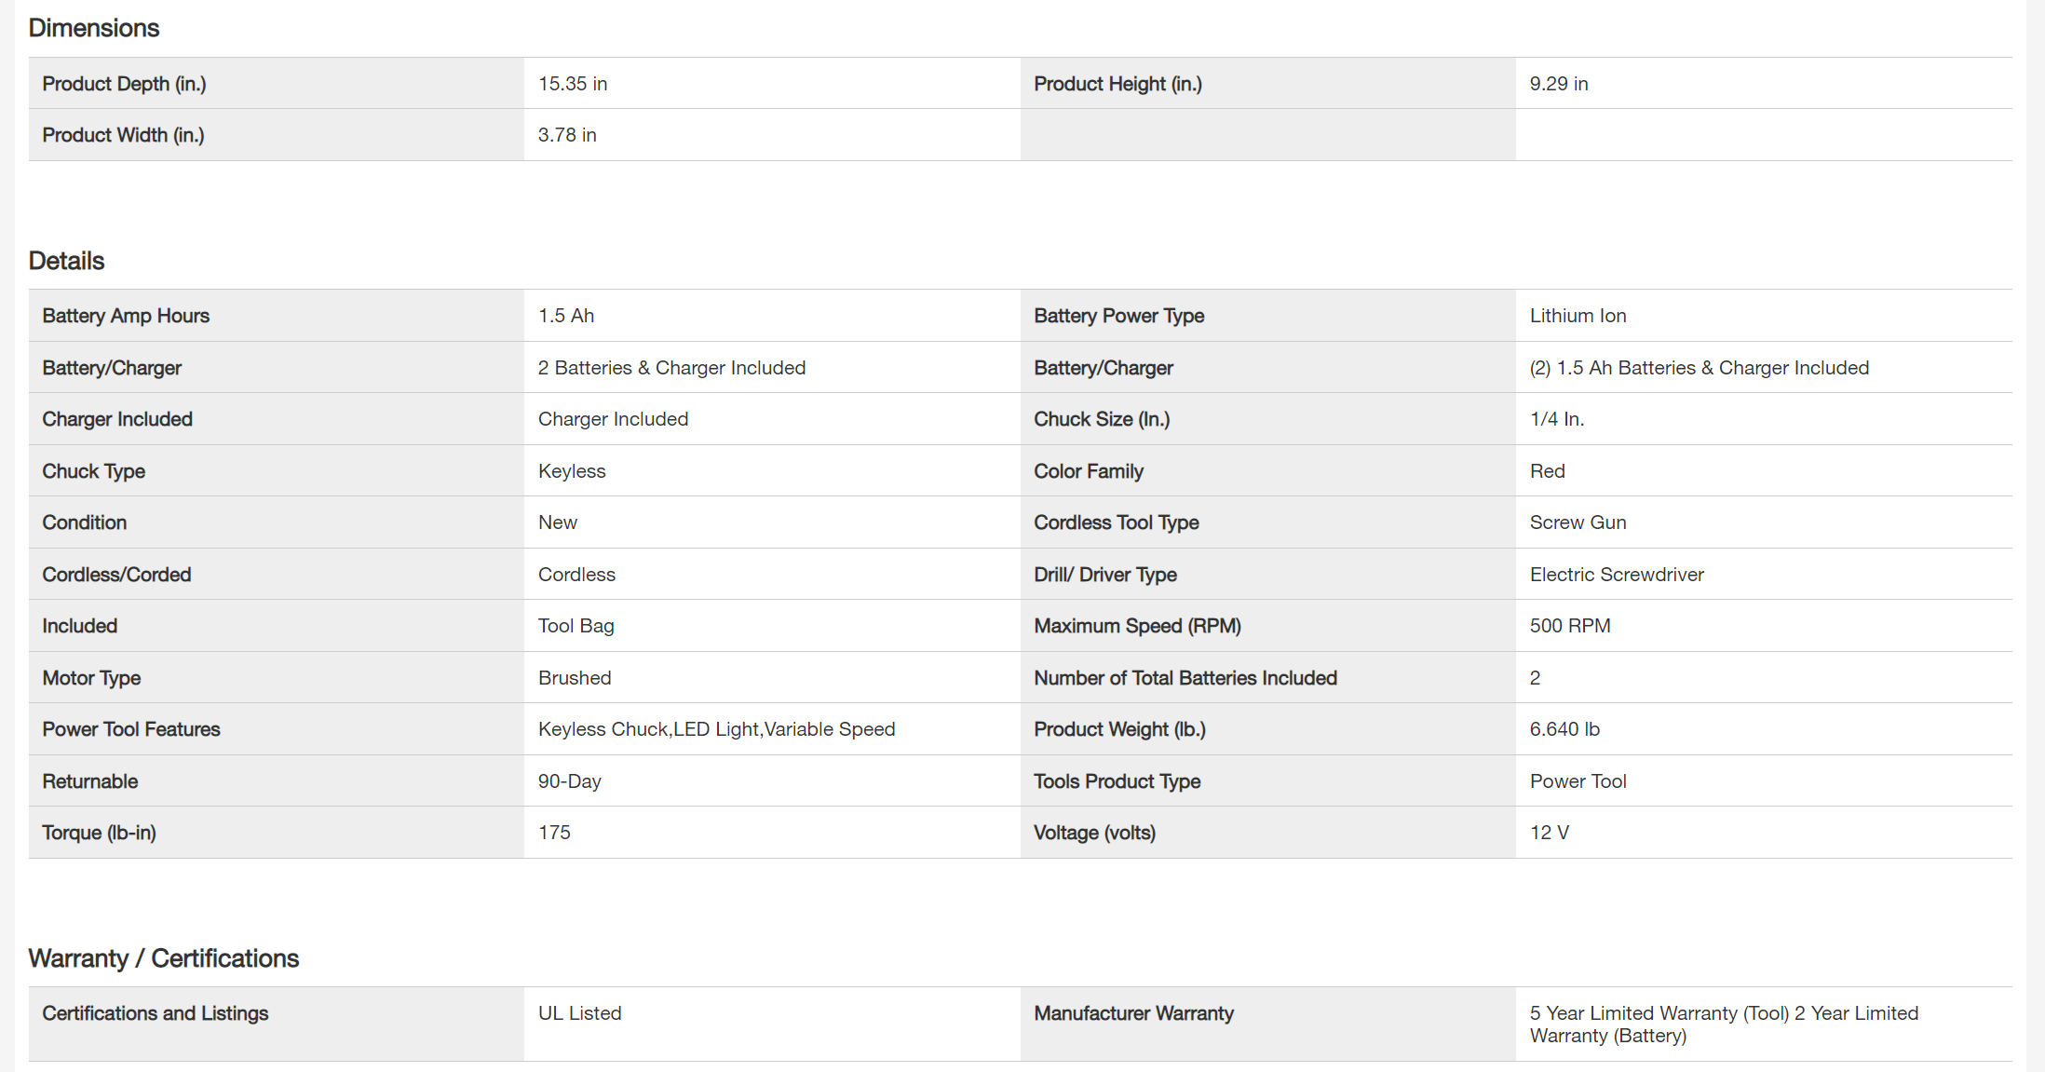Click the Power Tool Features label
Screen dimensions: 2045x1072
click(131, 729)
